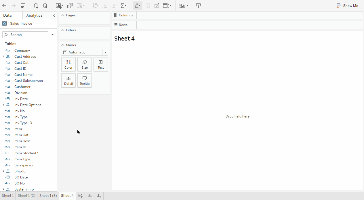Click the Save icon in toolbar
Viewport: 364px width, 200px height.
point(23,6)
